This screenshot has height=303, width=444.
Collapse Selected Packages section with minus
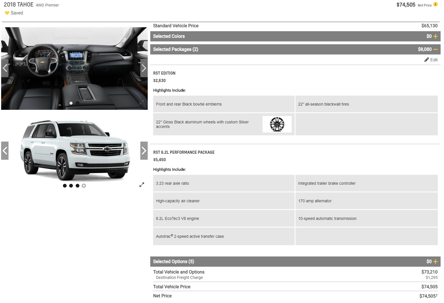tap(435, 49)
